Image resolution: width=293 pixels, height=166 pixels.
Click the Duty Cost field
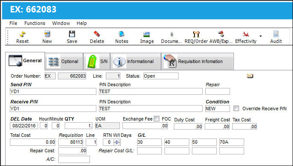[x=188, y=127]
